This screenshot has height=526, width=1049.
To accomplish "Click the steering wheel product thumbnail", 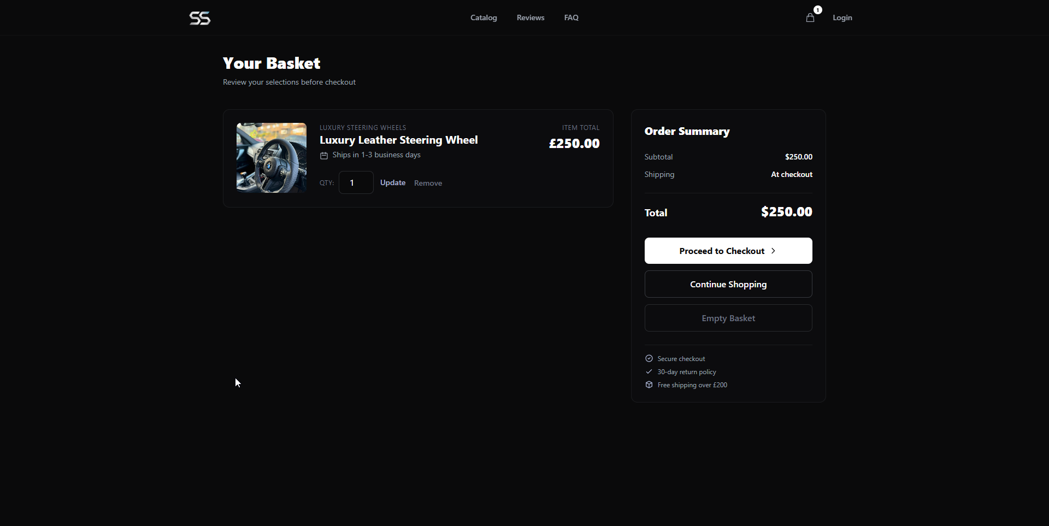I will [272, 158].
